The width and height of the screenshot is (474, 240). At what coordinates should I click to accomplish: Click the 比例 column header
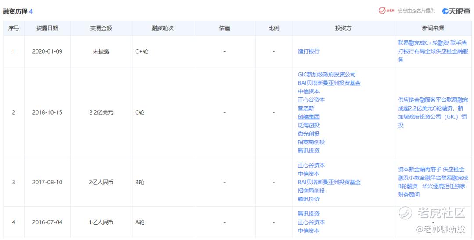click(x=273, y=28)
